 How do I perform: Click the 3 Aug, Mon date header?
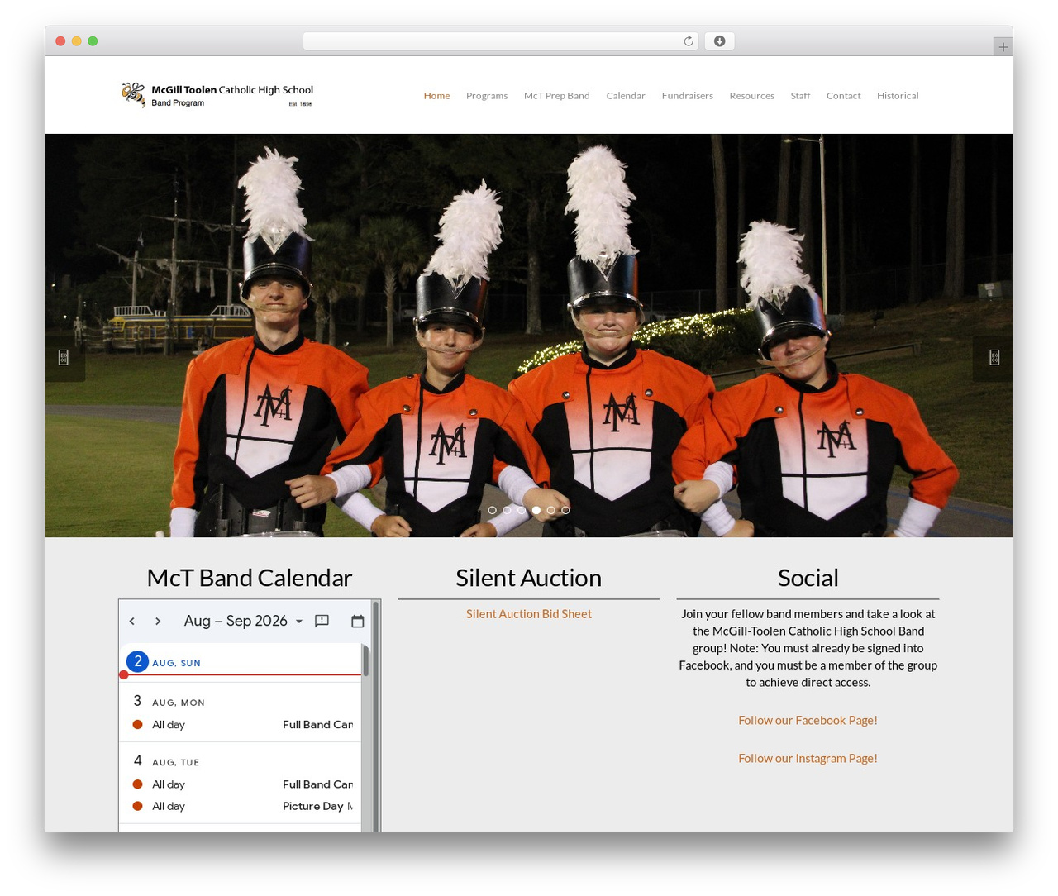click(169, 702)
